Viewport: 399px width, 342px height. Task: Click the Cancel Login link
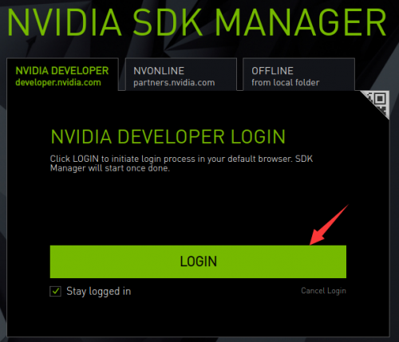[x=323, y=291]
